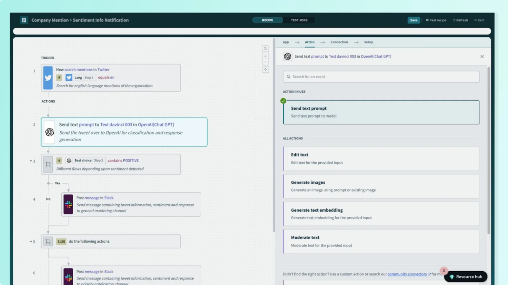Click recipe title Company Mention + Sentiment Info Notification
508x285 pixels.
click(80, 20)
